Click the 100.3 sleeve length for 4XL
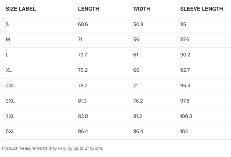Image resolution: width=231 pixels, height=157 pixels. pos(186,116)
